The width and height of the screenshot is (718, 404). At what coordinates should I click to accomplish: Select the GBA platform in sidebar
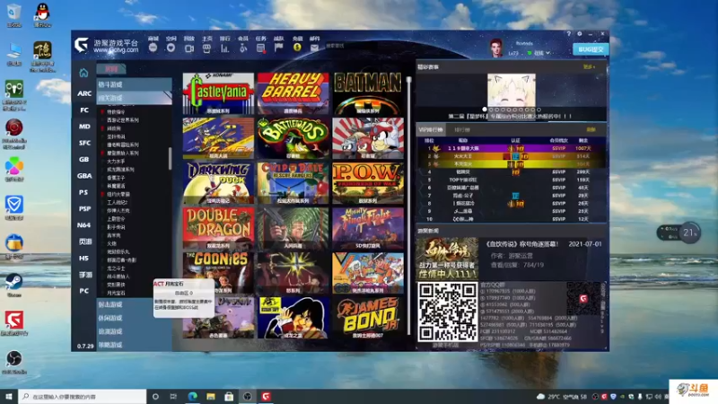[84, 176]
